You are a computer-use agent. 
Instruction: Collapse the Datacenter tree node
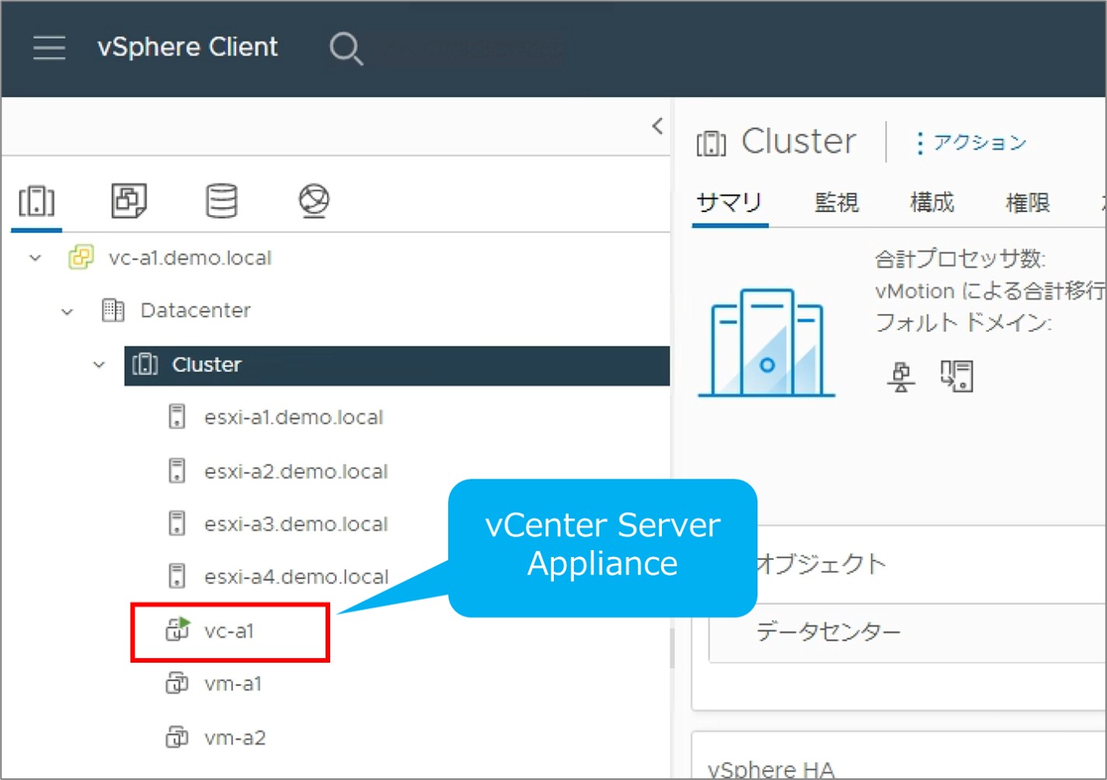[68, 312]
